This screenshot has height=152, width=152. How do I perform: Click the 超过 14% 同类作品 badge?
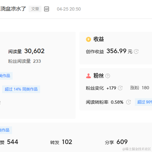(21, 89)
